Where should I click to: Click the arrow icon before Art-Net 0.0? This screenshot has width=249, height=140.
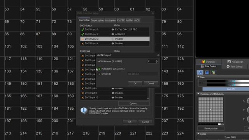(x=113, y=34)
